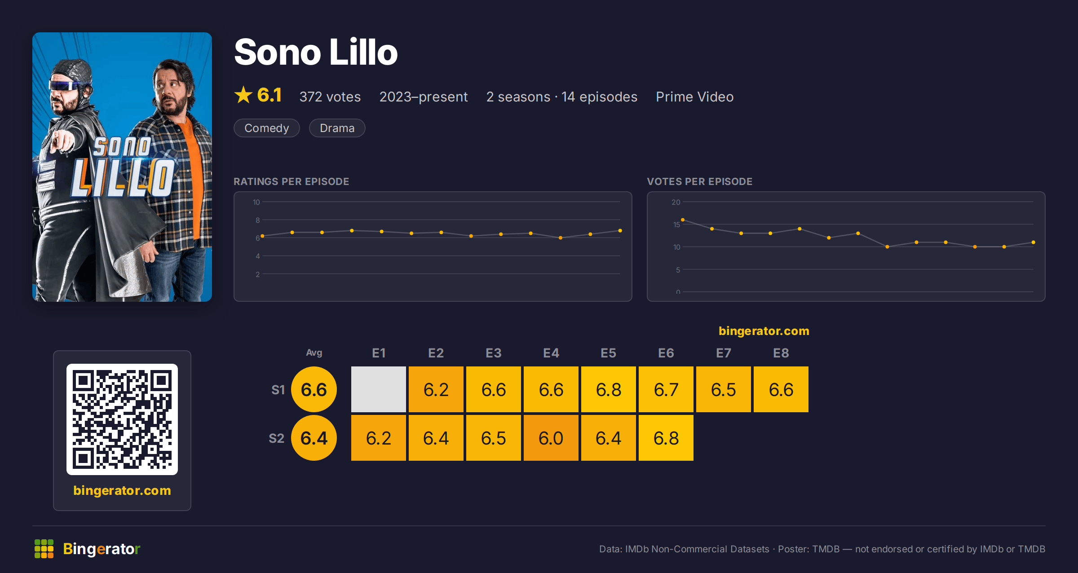The image size is (1078, 573).
Task: Open bingerator.com link under QR code
Action: coord(122,490)
